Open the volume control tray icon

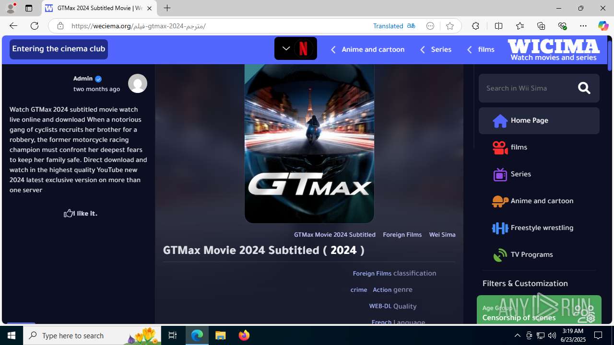[552, 335]
